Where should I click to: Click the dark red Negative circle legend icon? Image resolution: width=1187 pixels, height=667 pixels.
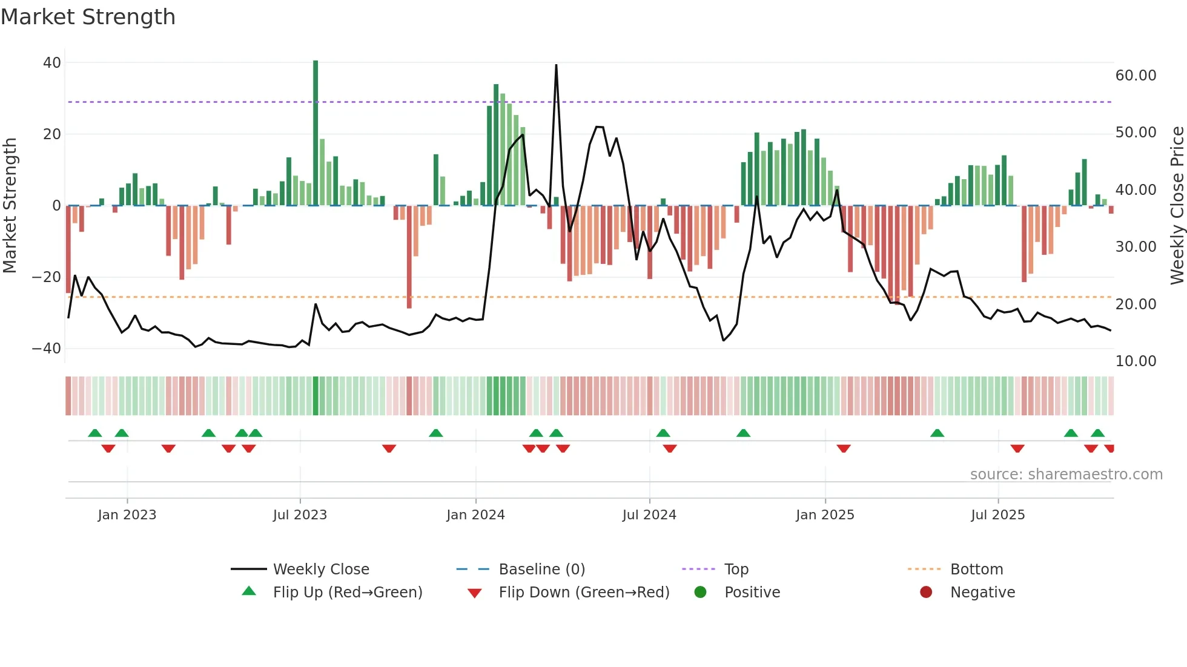point(926,592)
